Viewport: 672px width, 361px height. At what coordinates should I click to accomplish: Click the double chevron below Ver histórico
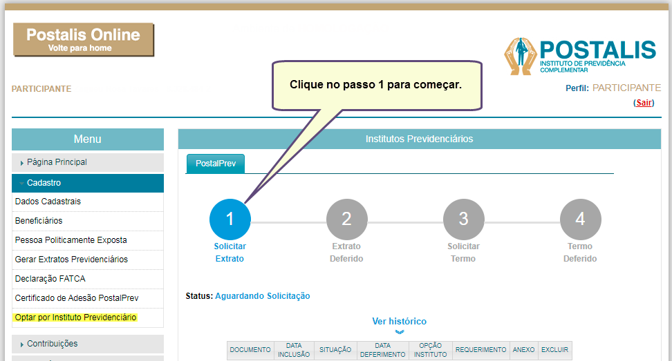400,332
